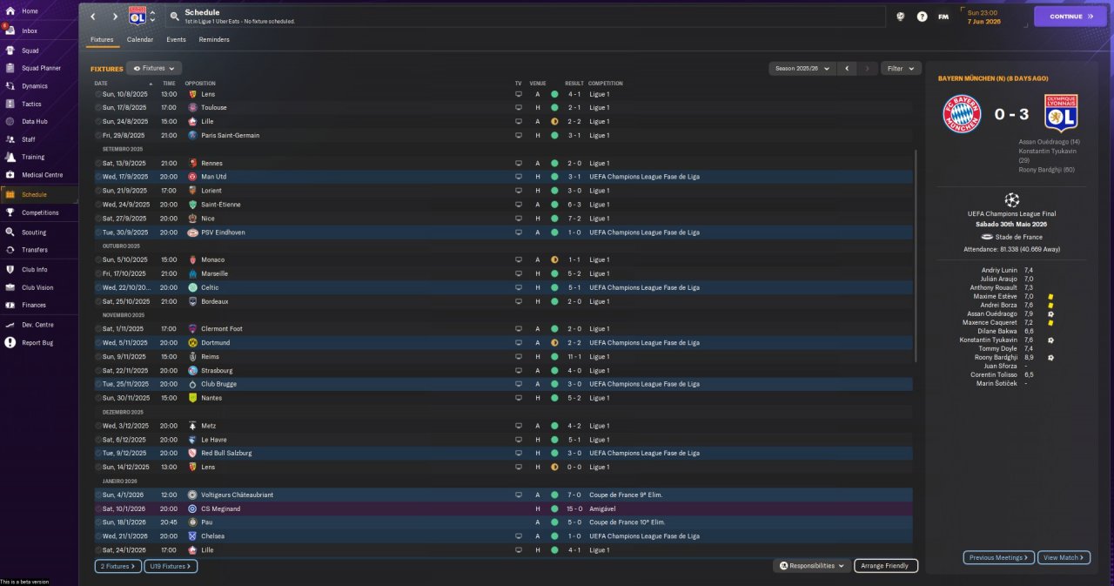Sort by the Date column header
1114x586 pixels.
pyautogui.click(x=101, y=84)
